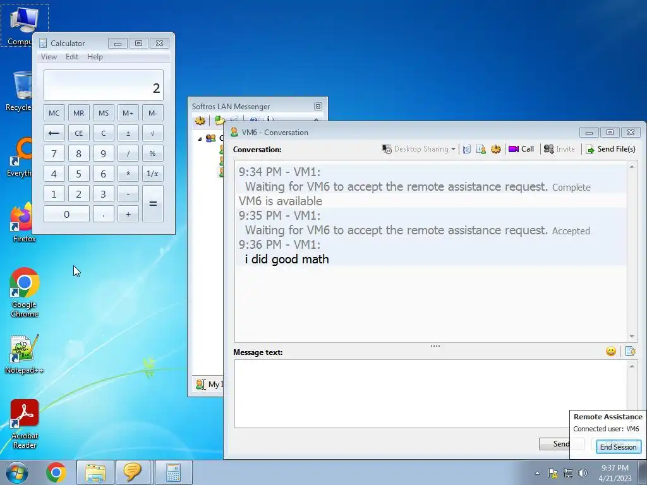Click the CE clear entry key
The width and height of the screenshot is (647, 485).
pyautogui.click(x=79, y=133)
